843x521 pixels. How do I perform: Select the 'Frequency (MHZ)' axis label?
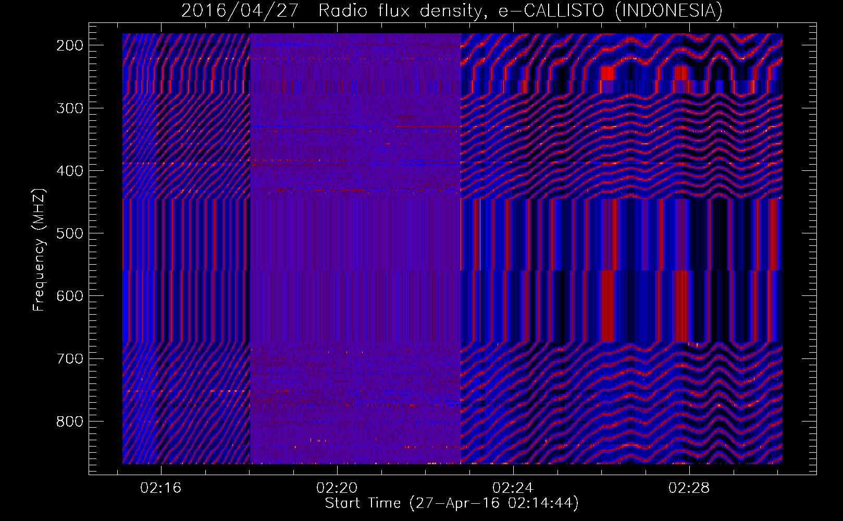pos(39,250)
